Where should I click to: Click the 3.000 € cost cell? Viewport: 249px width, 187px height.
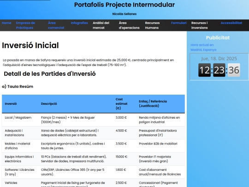tap(125, 120)
